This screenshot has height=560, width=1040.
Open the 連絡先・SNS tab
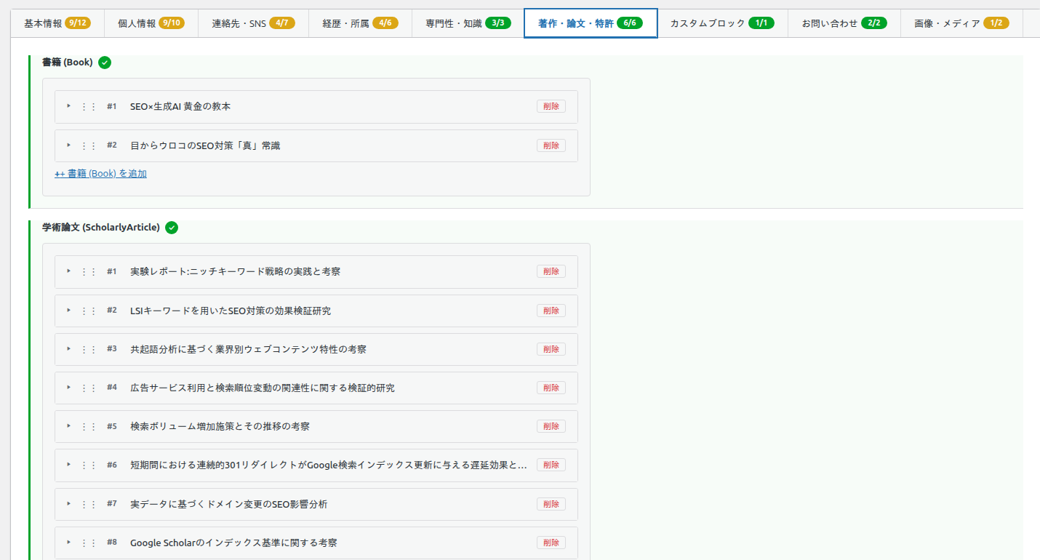253,23
